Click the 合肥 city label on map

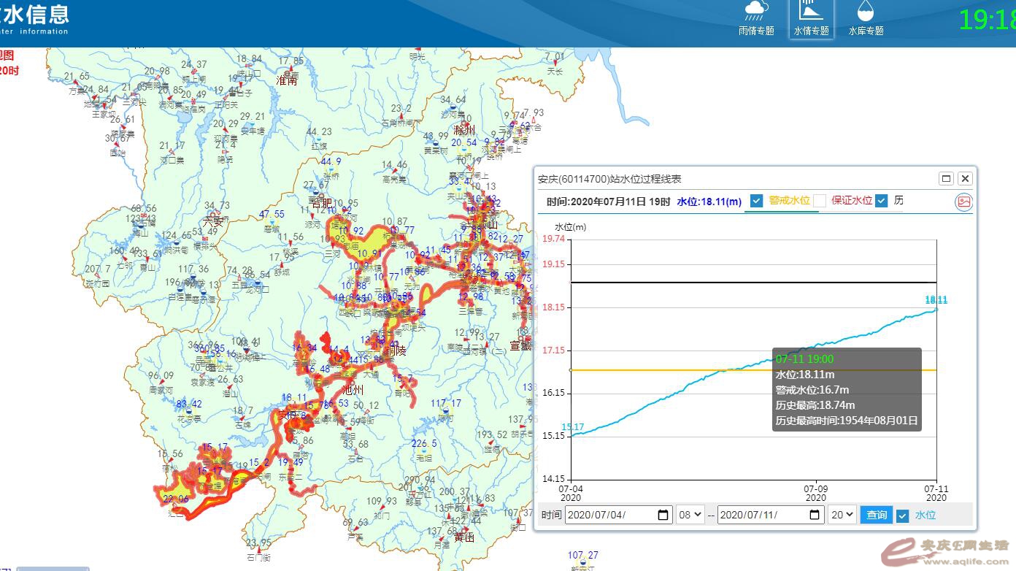[320, 203]
